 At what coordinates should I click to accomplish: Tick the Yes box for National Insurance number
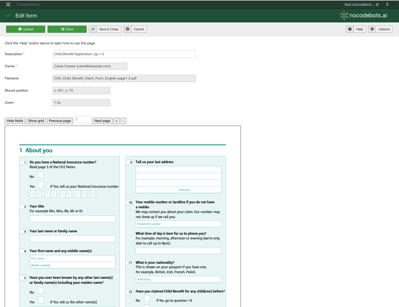pos(41,184)
